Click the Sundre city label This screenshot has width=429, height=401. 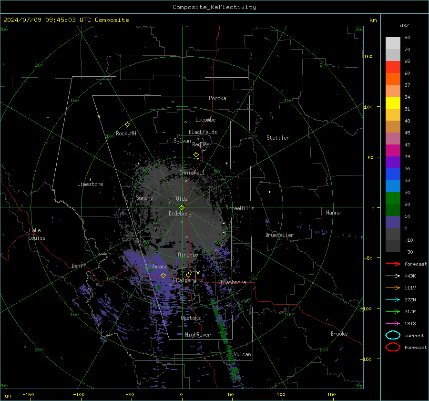[x=145, y=197]
